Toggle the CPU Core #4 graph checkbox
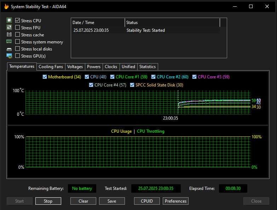Image resolution: width=277 pixels, height=210 pixels. pos(91,85)
